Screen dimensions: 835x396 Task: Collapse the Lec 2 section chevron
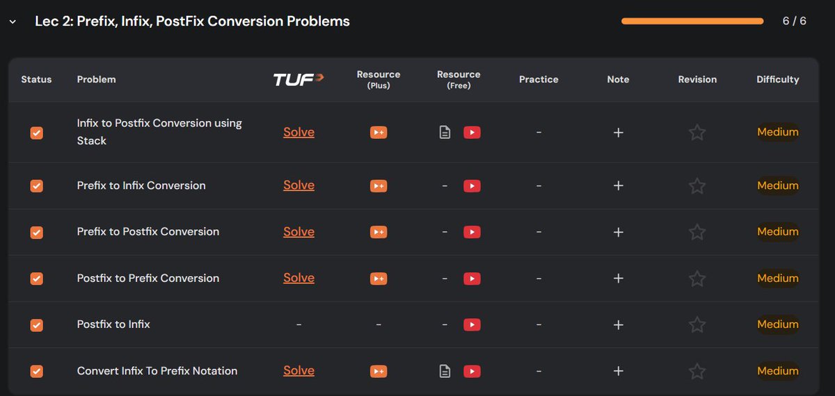click(x=13, y=22)
